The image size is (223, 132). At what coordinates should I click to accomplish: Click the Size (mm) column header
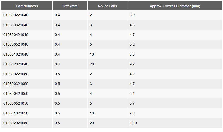(x=70, y=6)
